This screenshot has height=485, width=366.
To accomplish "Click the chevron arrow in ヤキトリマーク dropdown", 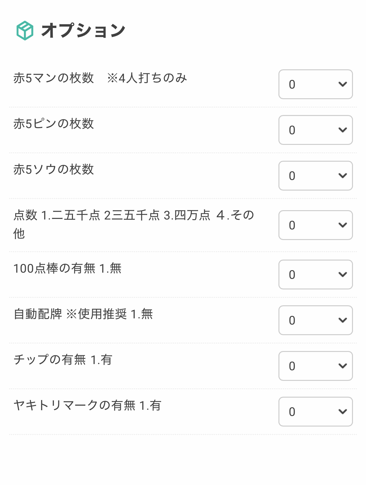I will 342,412.
